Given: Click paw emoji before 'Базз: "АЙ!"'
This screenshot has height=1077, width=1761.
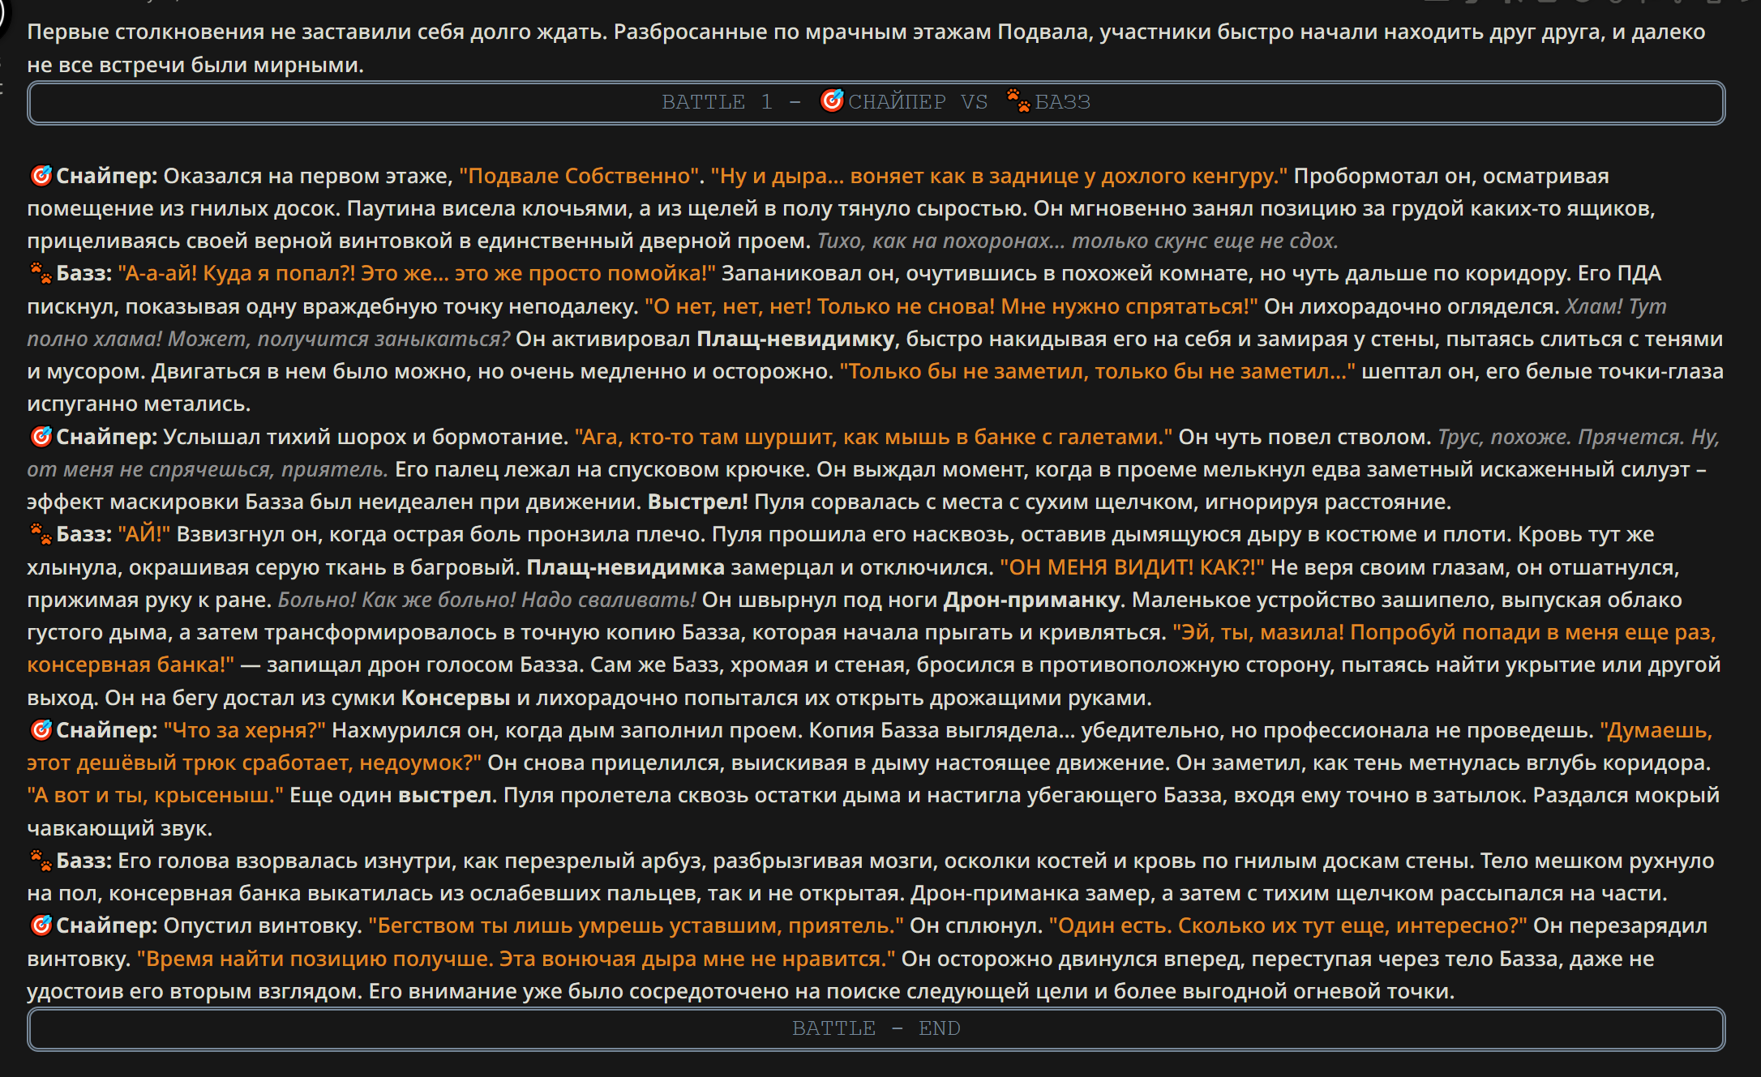Looking at the screenshot, I should point(41,534).
